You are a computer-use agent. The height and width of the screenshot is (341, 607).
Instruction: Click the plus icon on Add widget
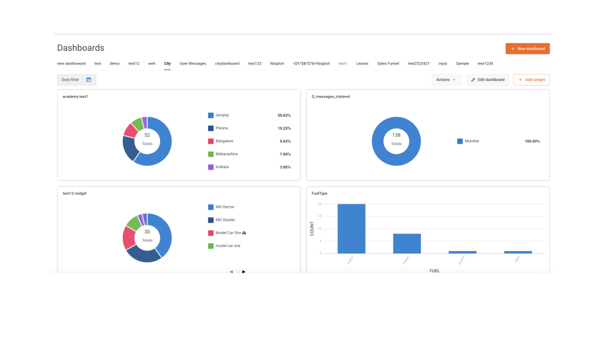point(520,80)
